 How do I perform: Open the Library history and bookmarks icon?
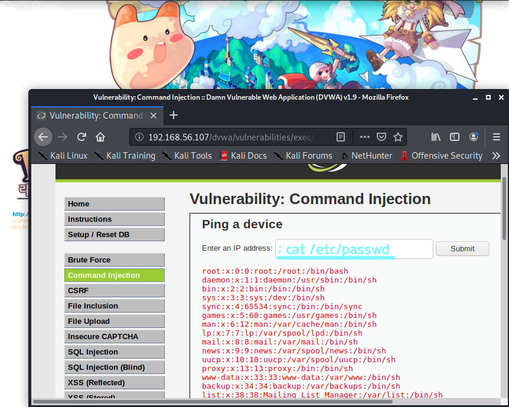pos(436,137)
